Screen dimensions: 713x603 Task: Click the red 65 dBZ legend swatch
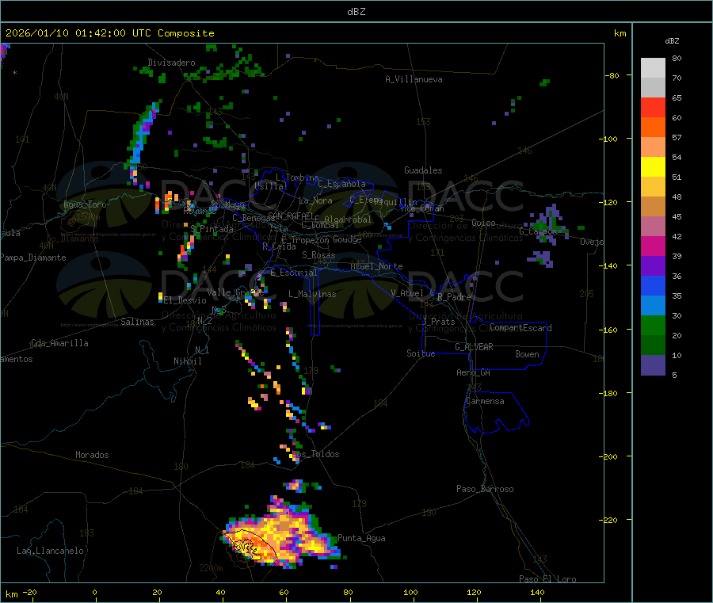click(x=653, y=107)
